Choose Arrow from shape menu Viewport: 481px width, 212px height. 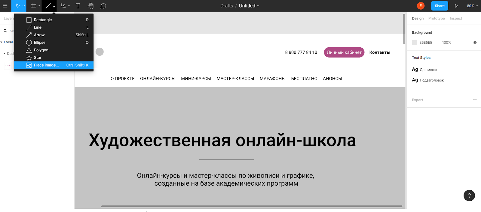point(54,35)
